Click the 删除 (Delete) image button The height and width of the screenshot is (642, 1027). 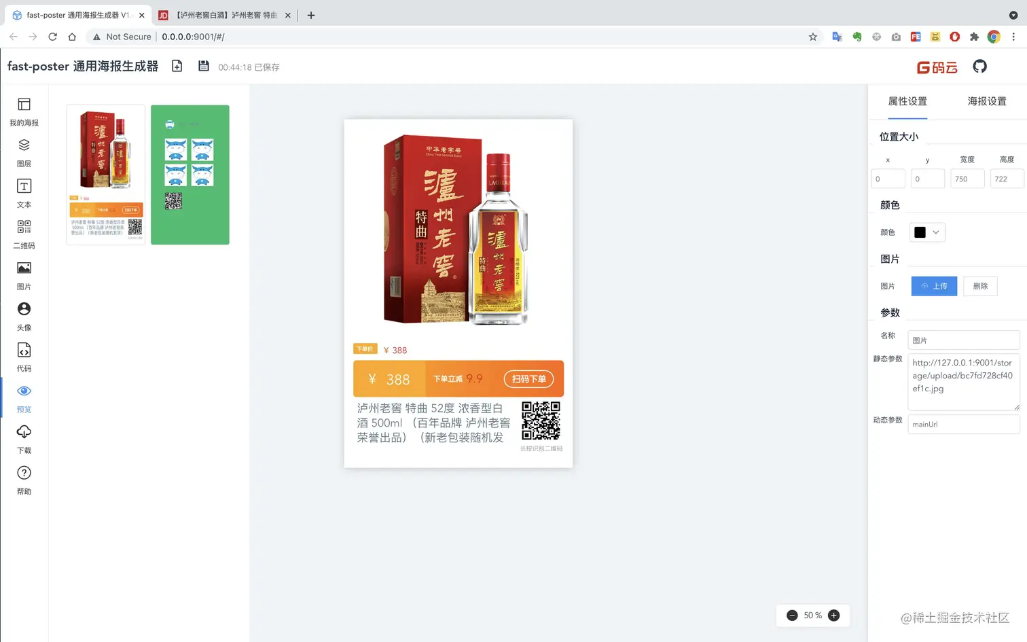coord(980,286)
